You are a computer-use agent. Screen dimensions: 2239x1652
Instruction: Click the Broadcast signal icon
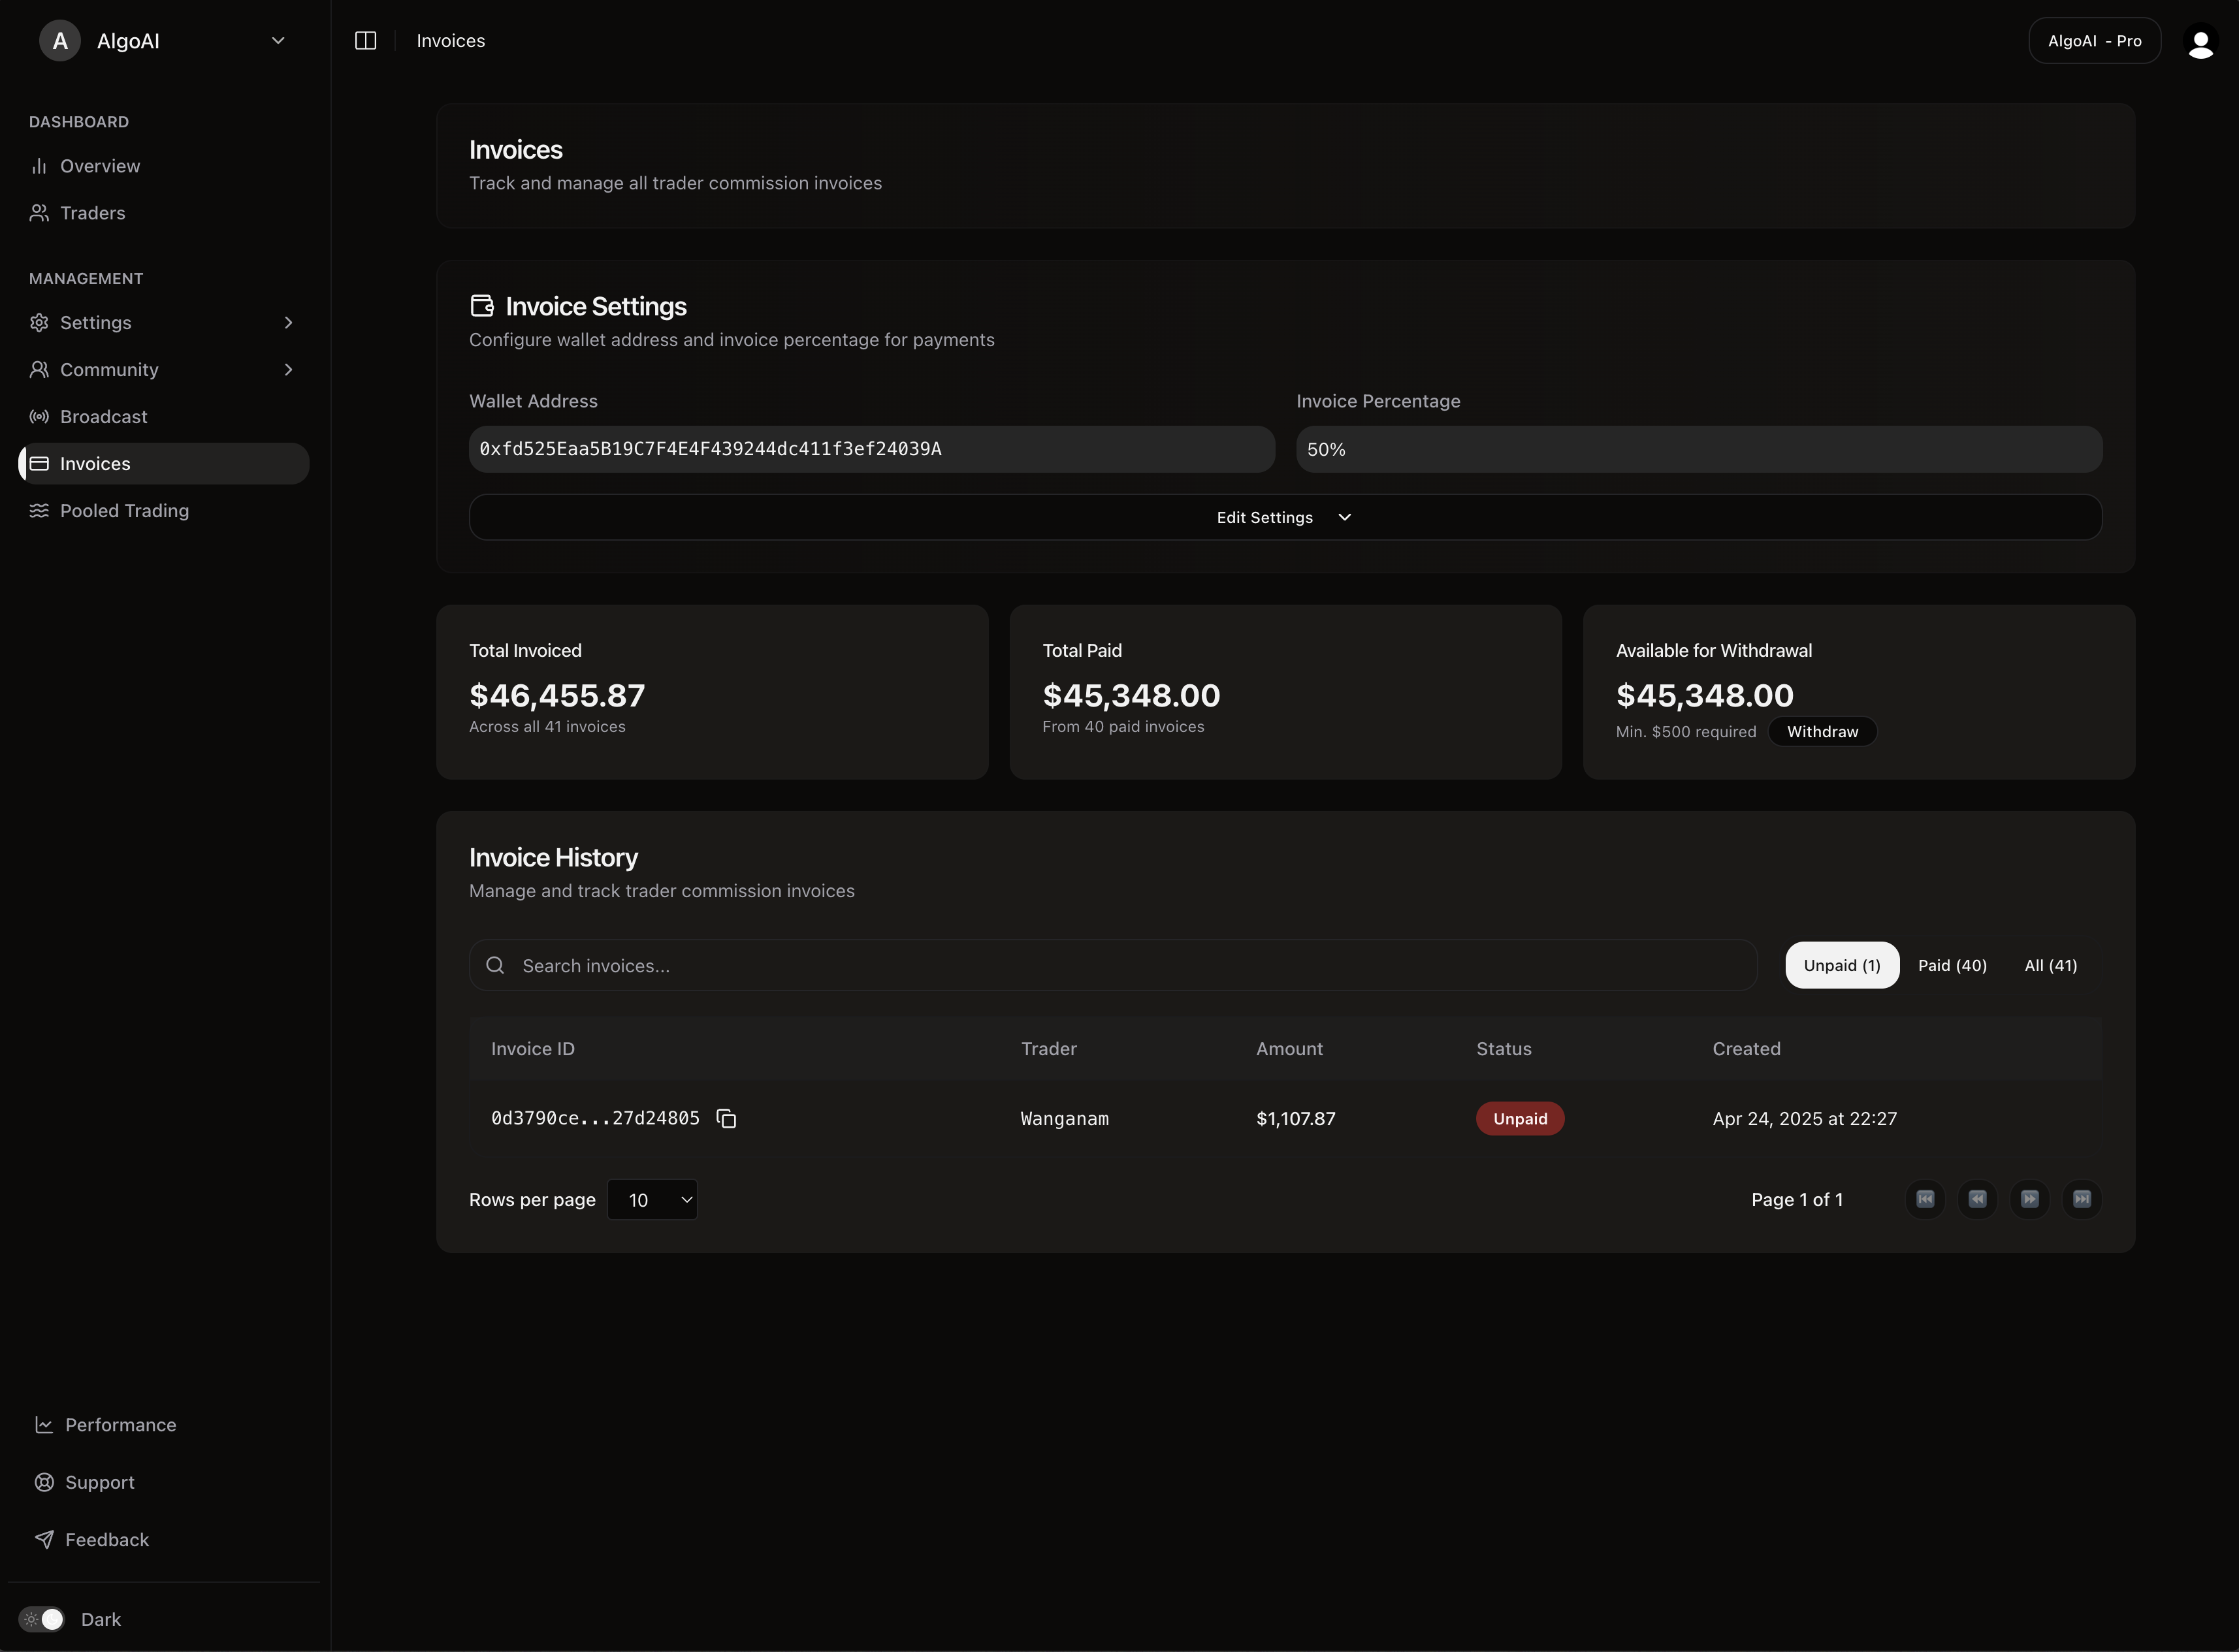coord(39,416)
